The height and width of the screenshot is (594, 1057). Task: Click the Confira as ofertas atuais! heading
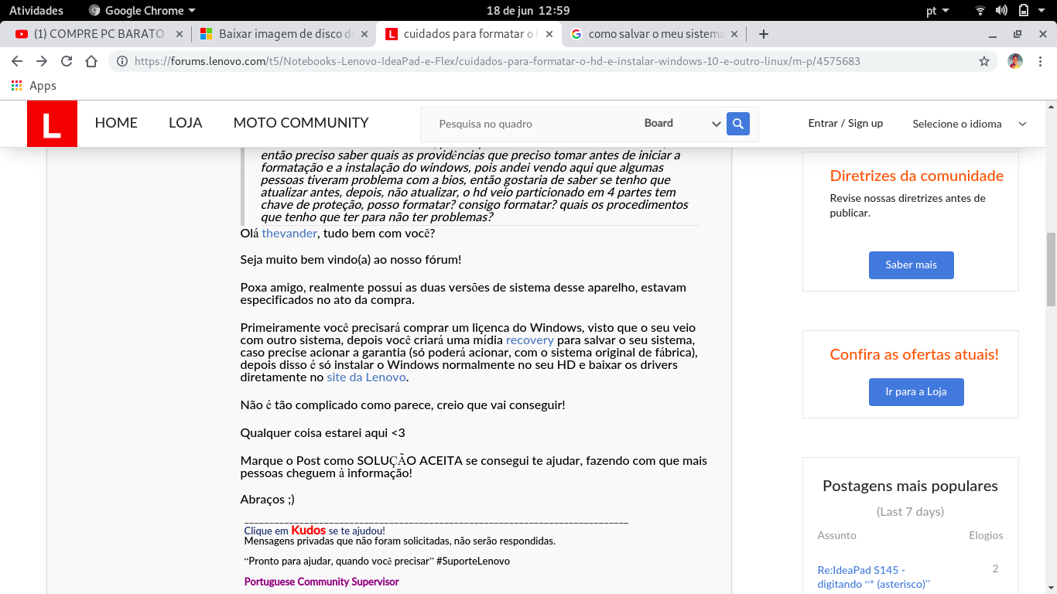pos(914,354)
